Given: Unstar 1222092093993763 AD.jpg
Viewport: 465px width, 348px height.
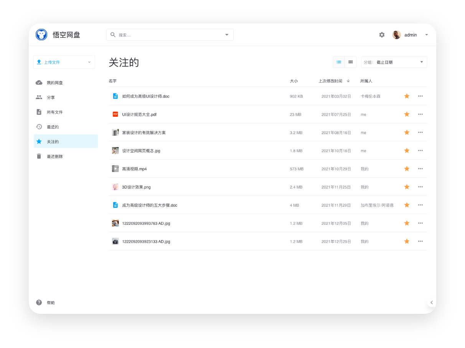Looking at the screenshot, I should point(407,223).
